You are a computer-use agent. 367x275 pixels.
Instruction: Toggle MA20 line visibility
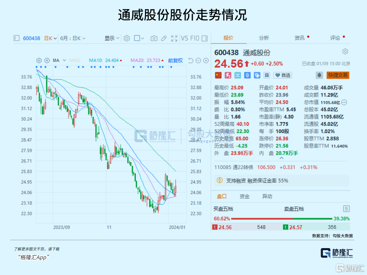(147, 60)
